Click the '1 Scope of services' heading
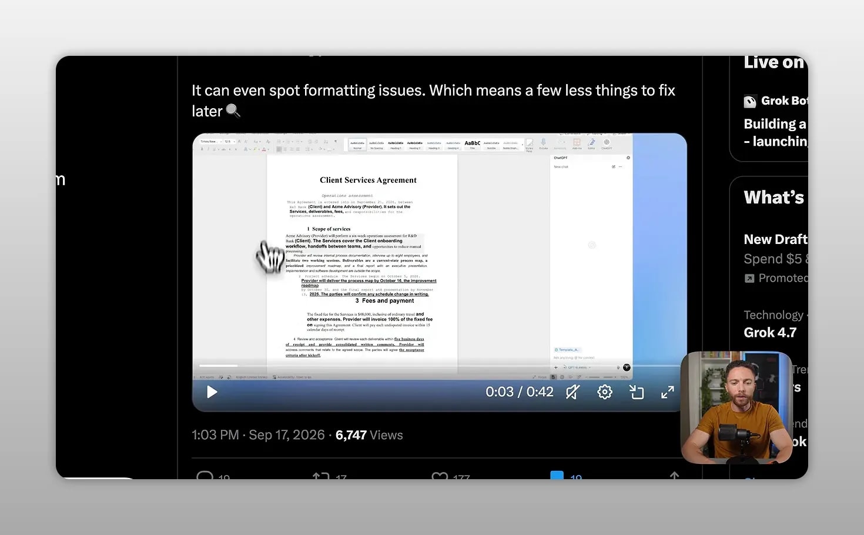The width and height of the screenshot is (864, 535). click(x=329, y=229)
